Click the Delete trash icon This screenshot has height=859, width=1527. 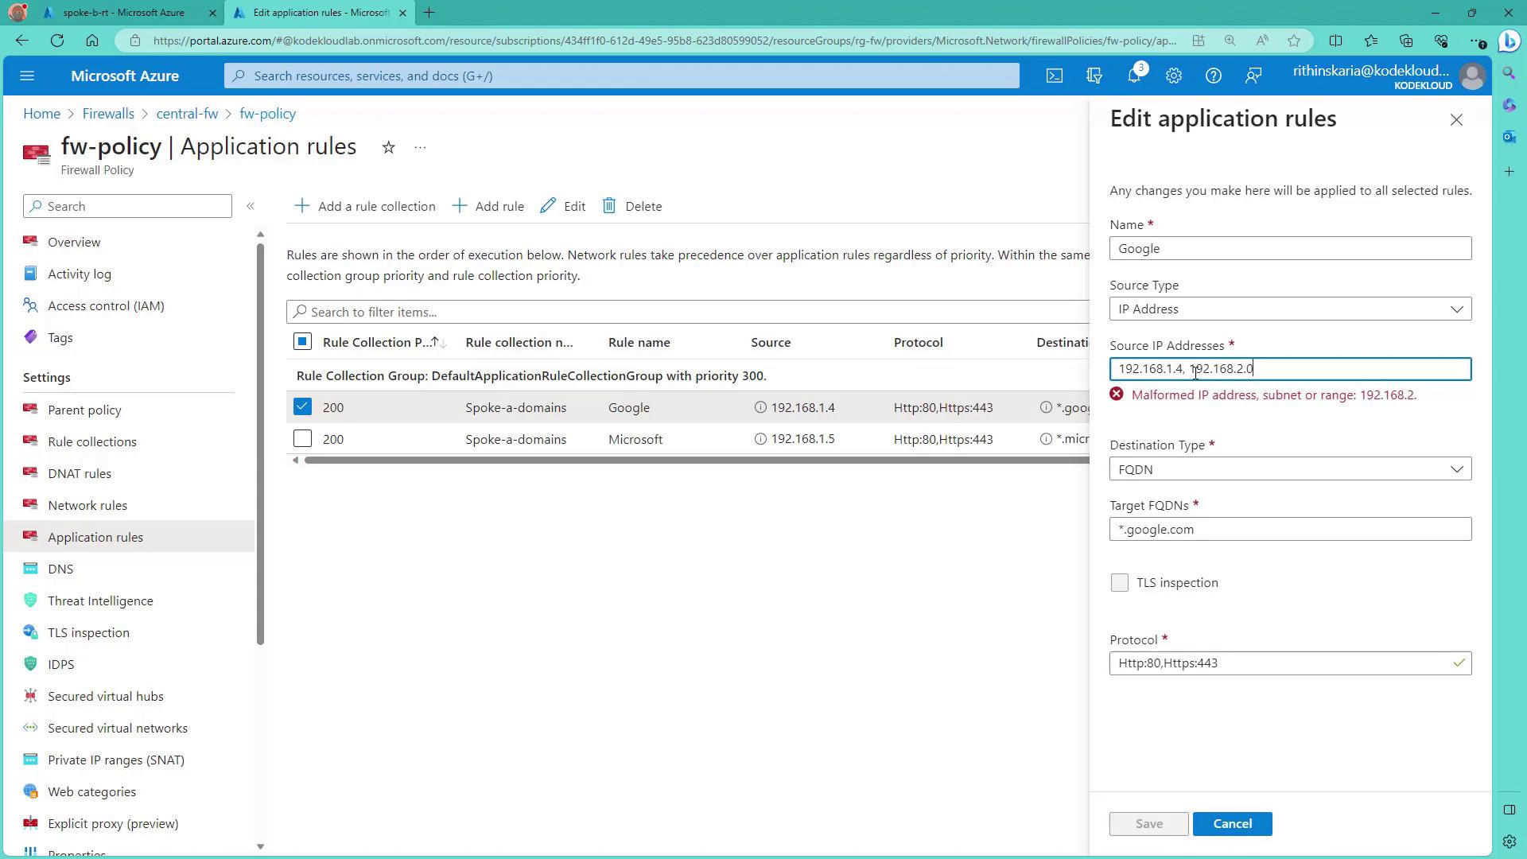click(609, 206)
